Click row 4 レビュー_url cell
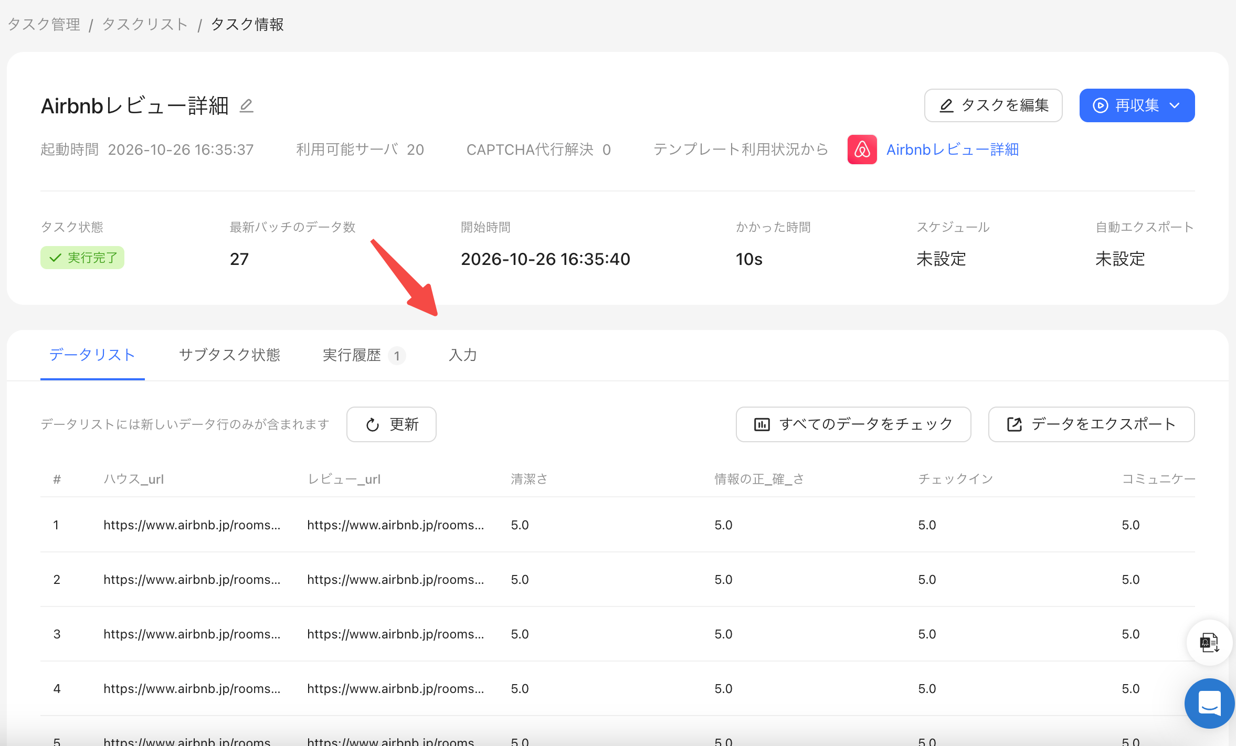The image size is (1236, 746). point(396,689)
